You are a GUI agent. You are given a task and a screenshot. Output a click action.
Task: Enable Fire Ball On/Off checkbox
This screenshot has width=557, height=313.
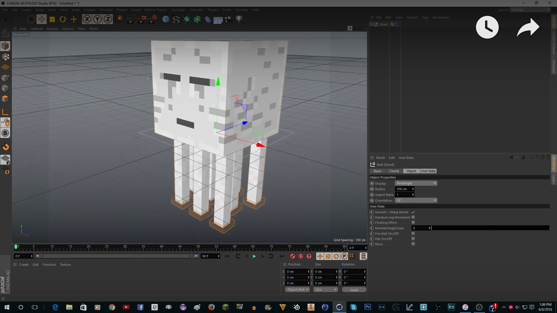point(413,234)
